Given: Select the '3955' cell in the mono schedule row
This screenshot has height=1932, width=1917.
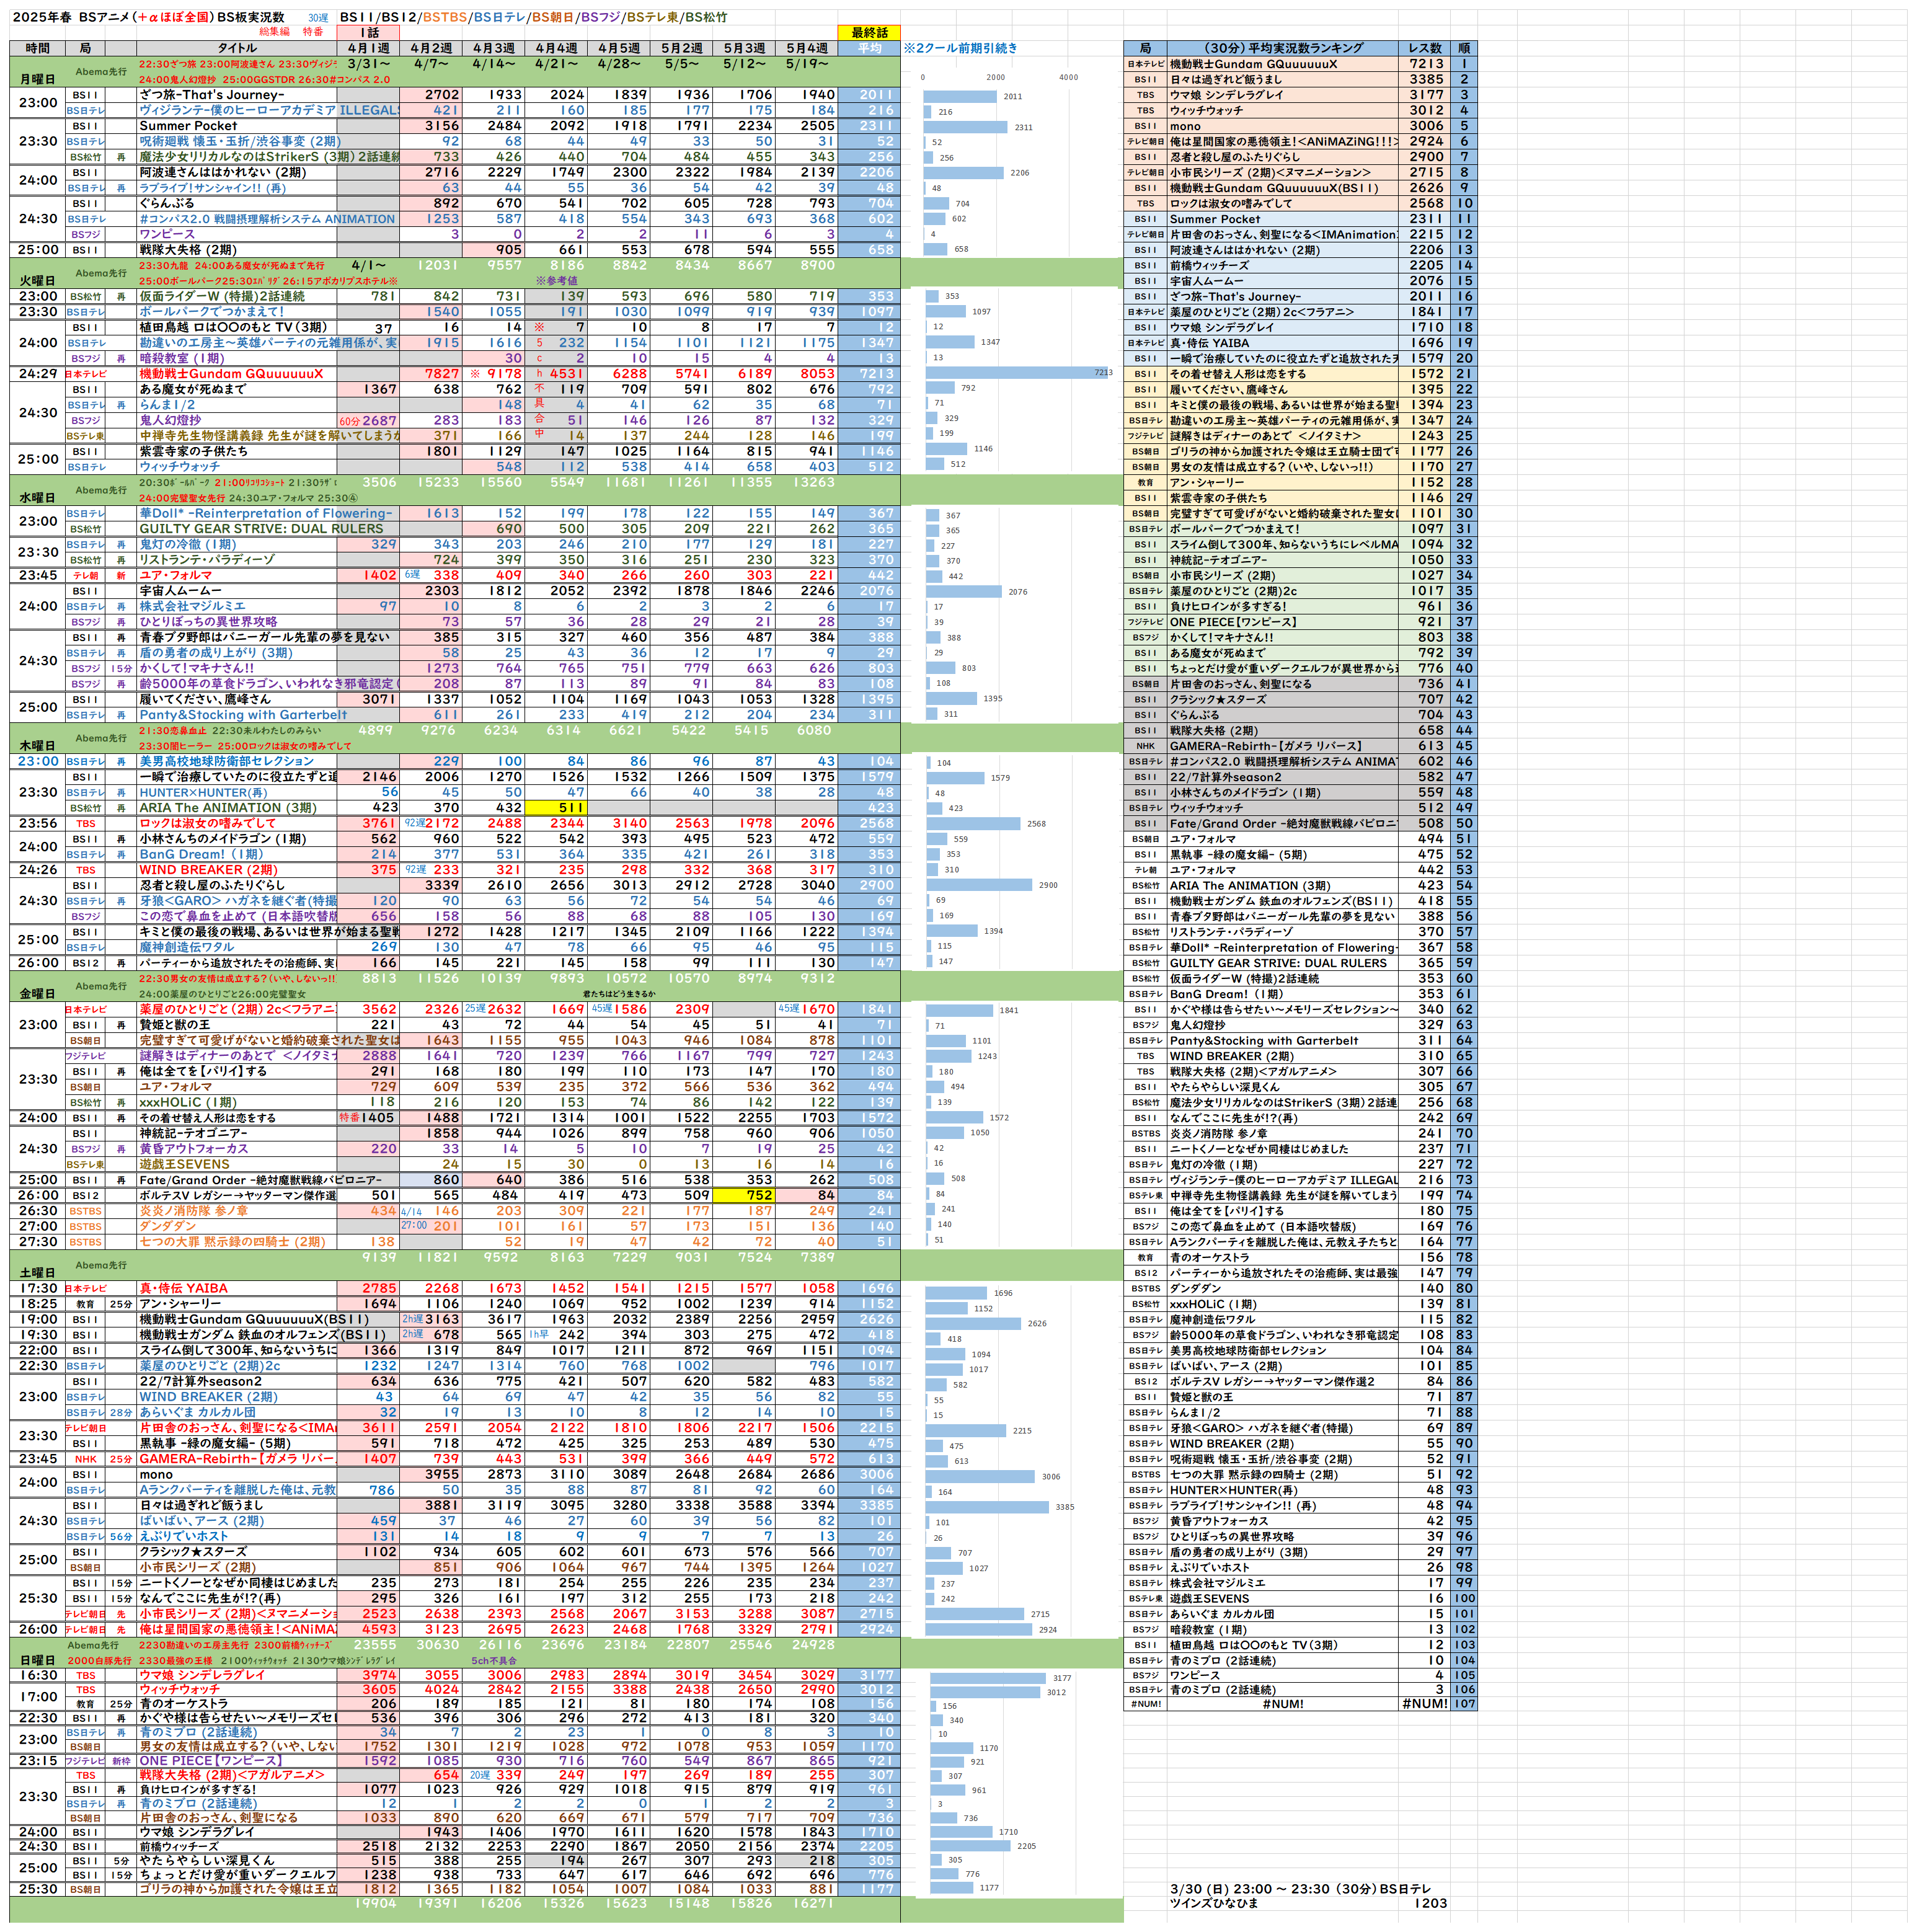Looking at the screenshot, I should (431, 1474).
